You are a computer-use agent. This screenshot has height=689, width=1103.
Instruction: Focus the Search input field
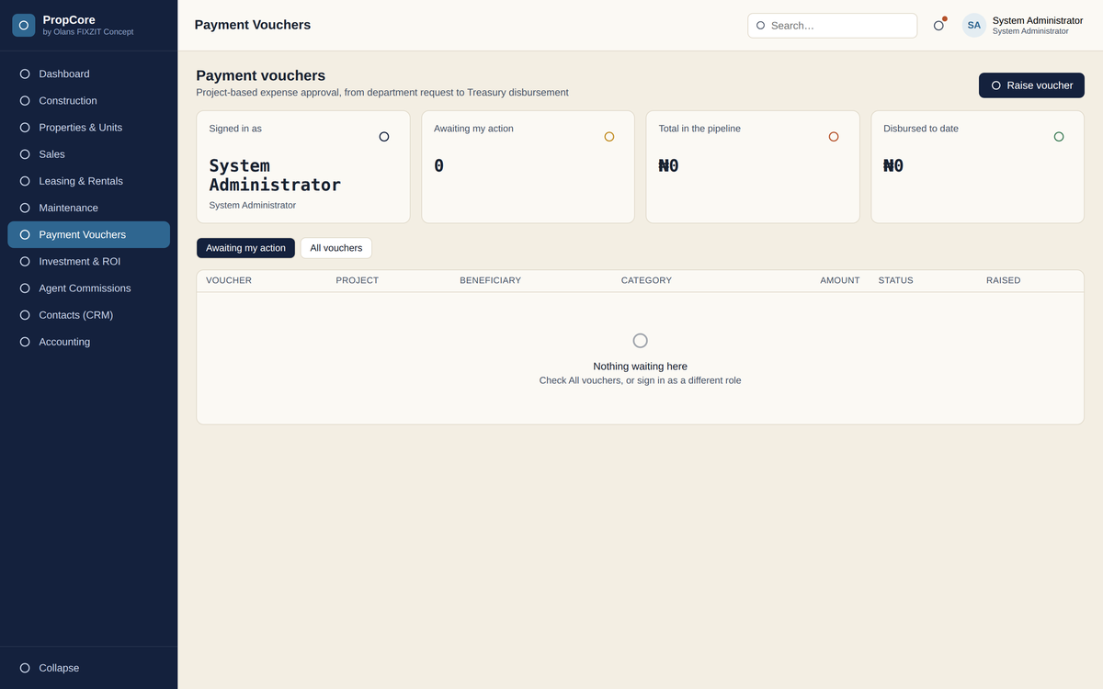click(832, 26)
